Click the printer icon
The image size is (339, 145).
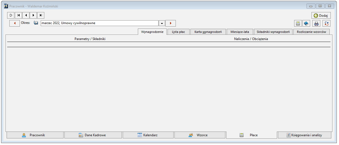tap(316, 23)
